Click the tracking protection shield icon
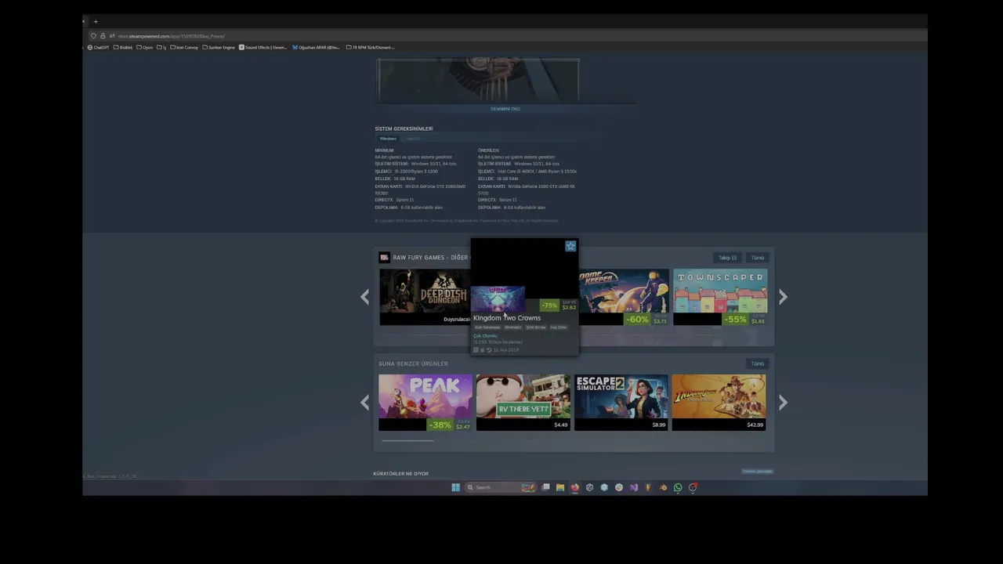The image size is (1003, 564). click(93, 36)
